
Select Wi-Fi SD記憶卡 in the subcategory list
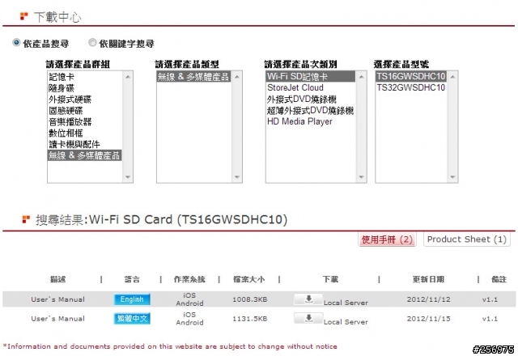pos(311,77)
